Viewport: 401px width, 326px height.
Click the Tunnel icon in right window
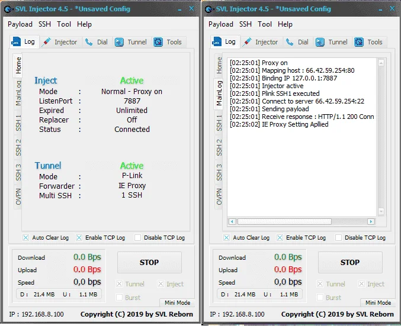coord(320,42)
